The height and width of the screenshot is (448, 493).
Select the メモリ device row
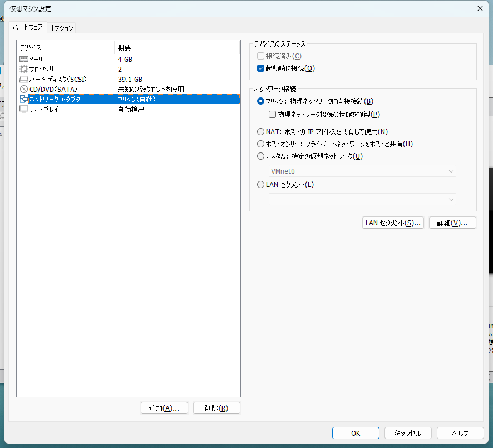129,59
